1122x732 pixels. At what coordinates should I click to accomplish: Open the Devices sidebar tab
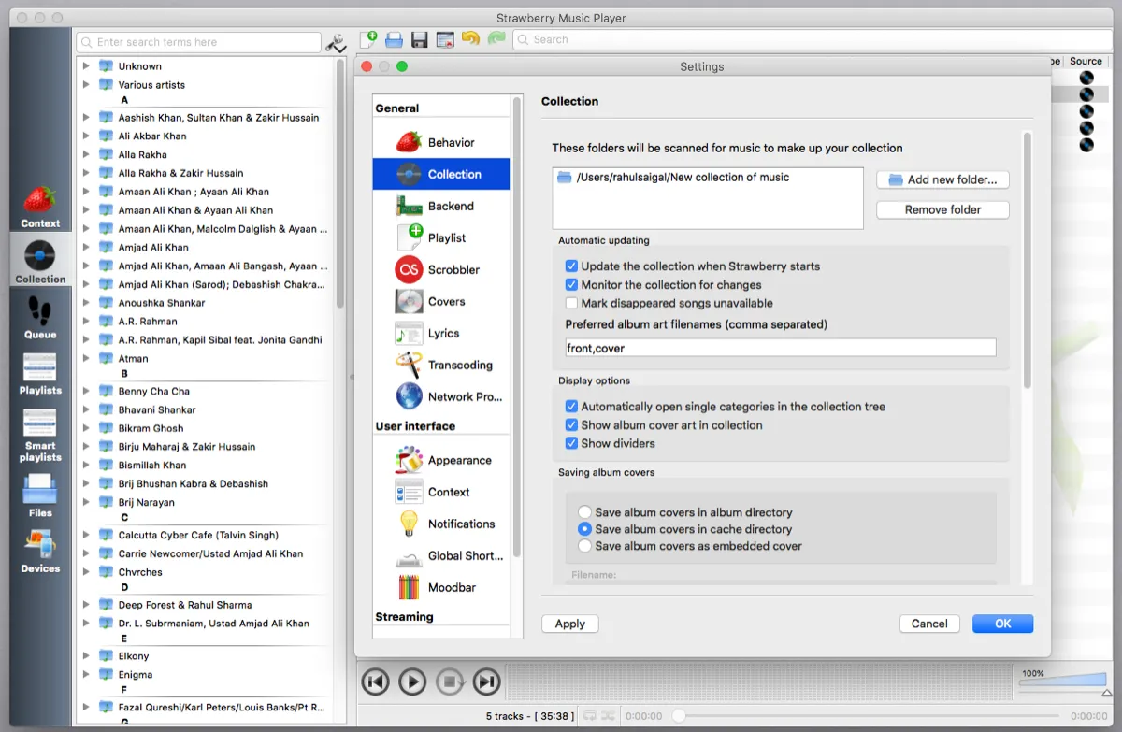click(x=40, y=552)
